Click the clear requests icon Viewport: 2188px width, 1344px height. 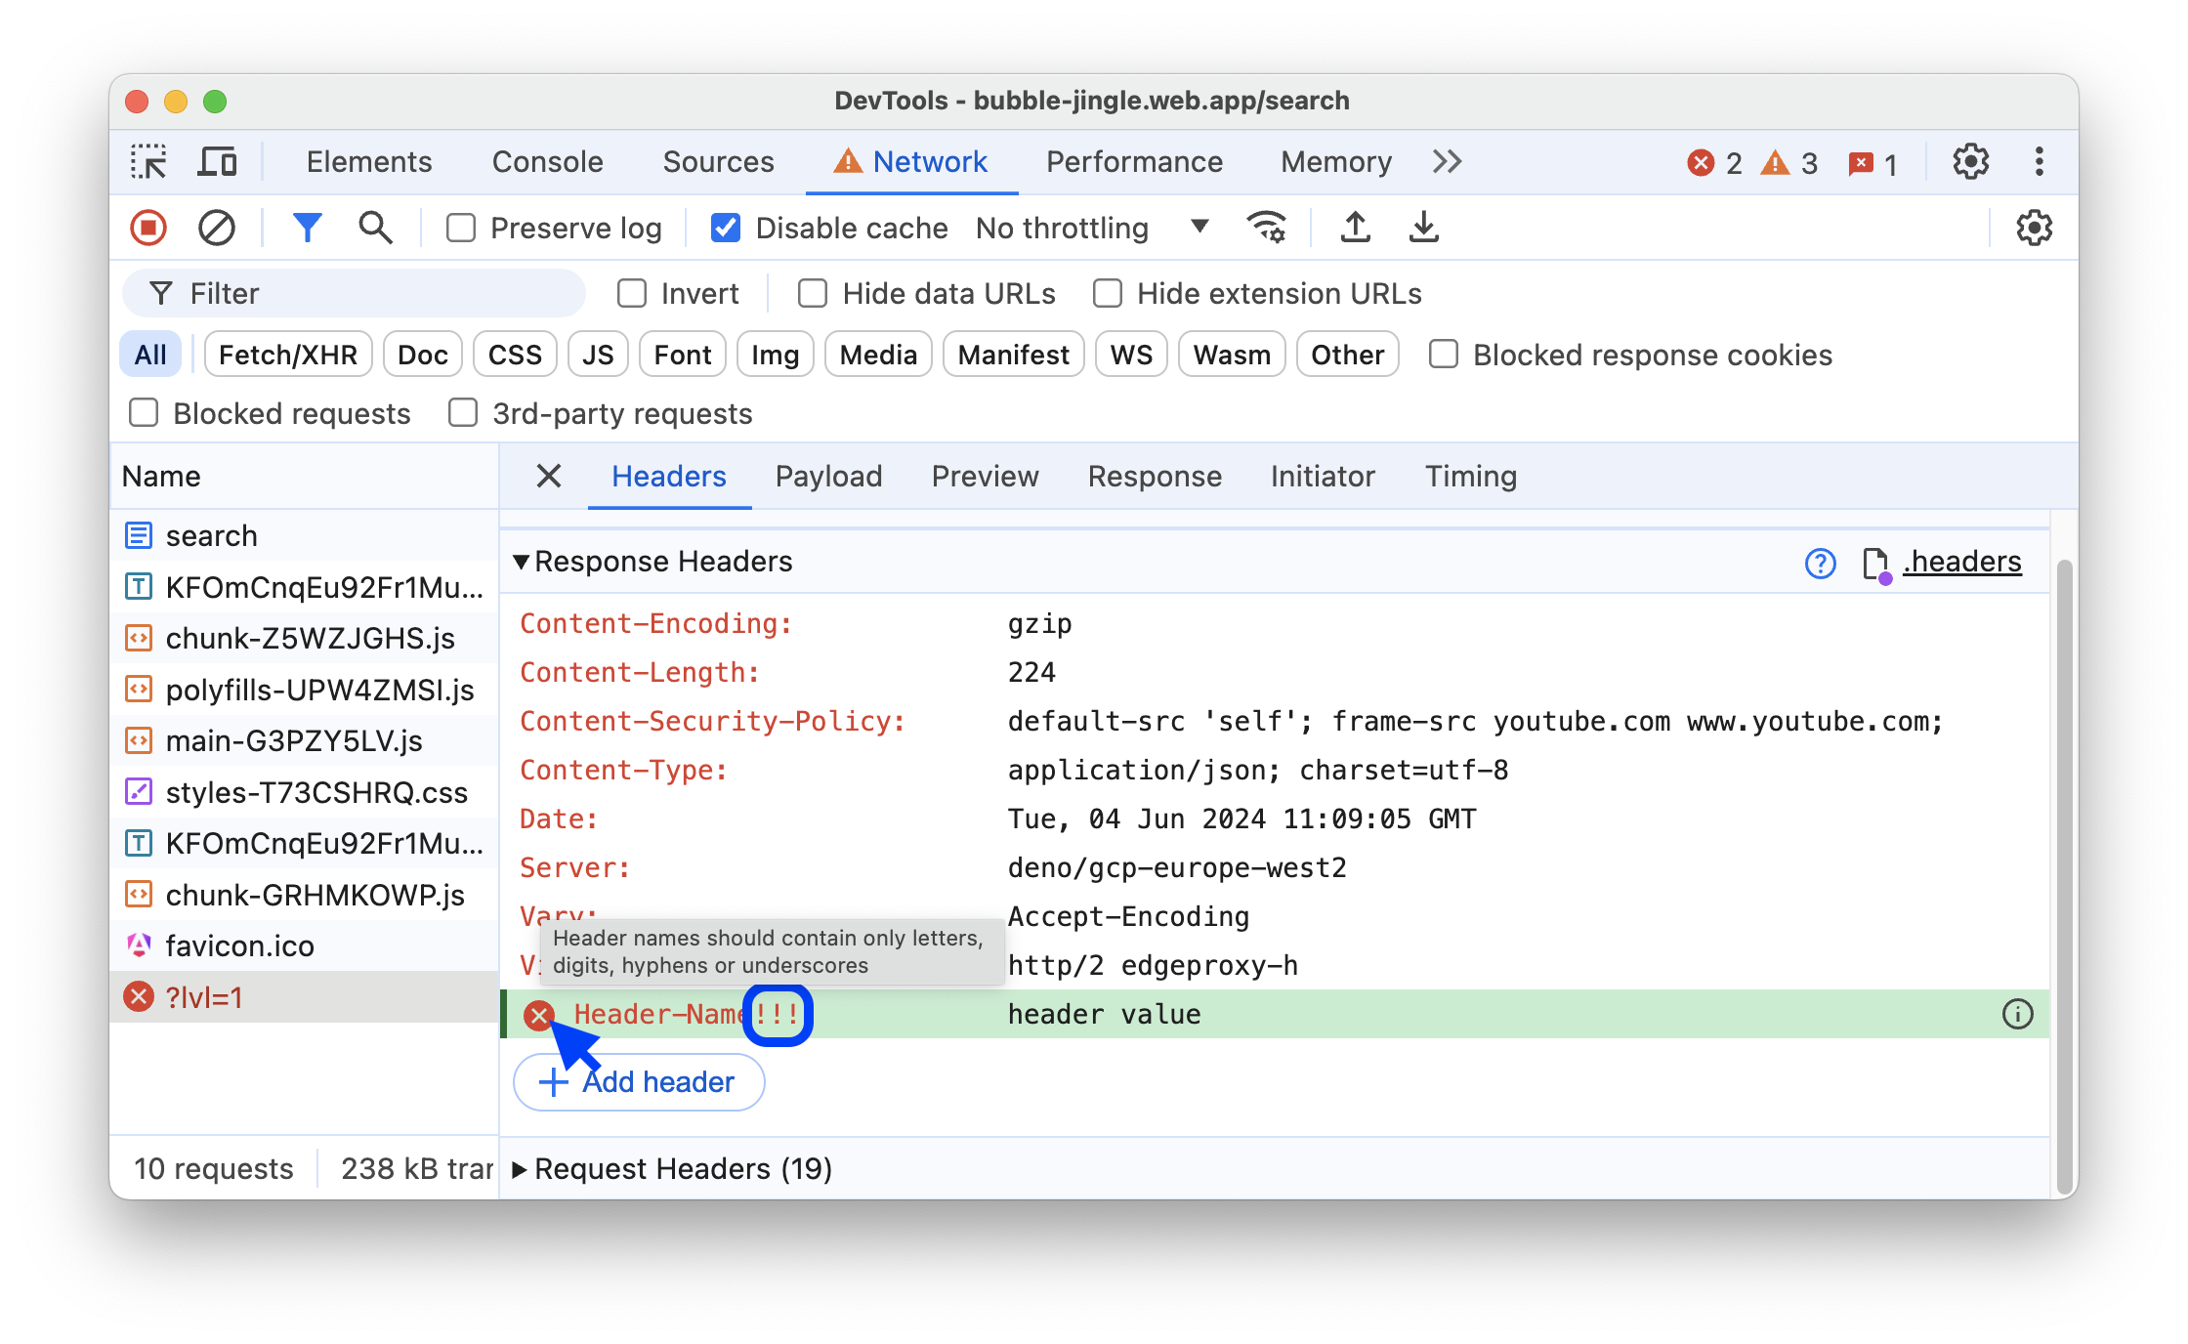pyautogui.click(x=216, y=227)
